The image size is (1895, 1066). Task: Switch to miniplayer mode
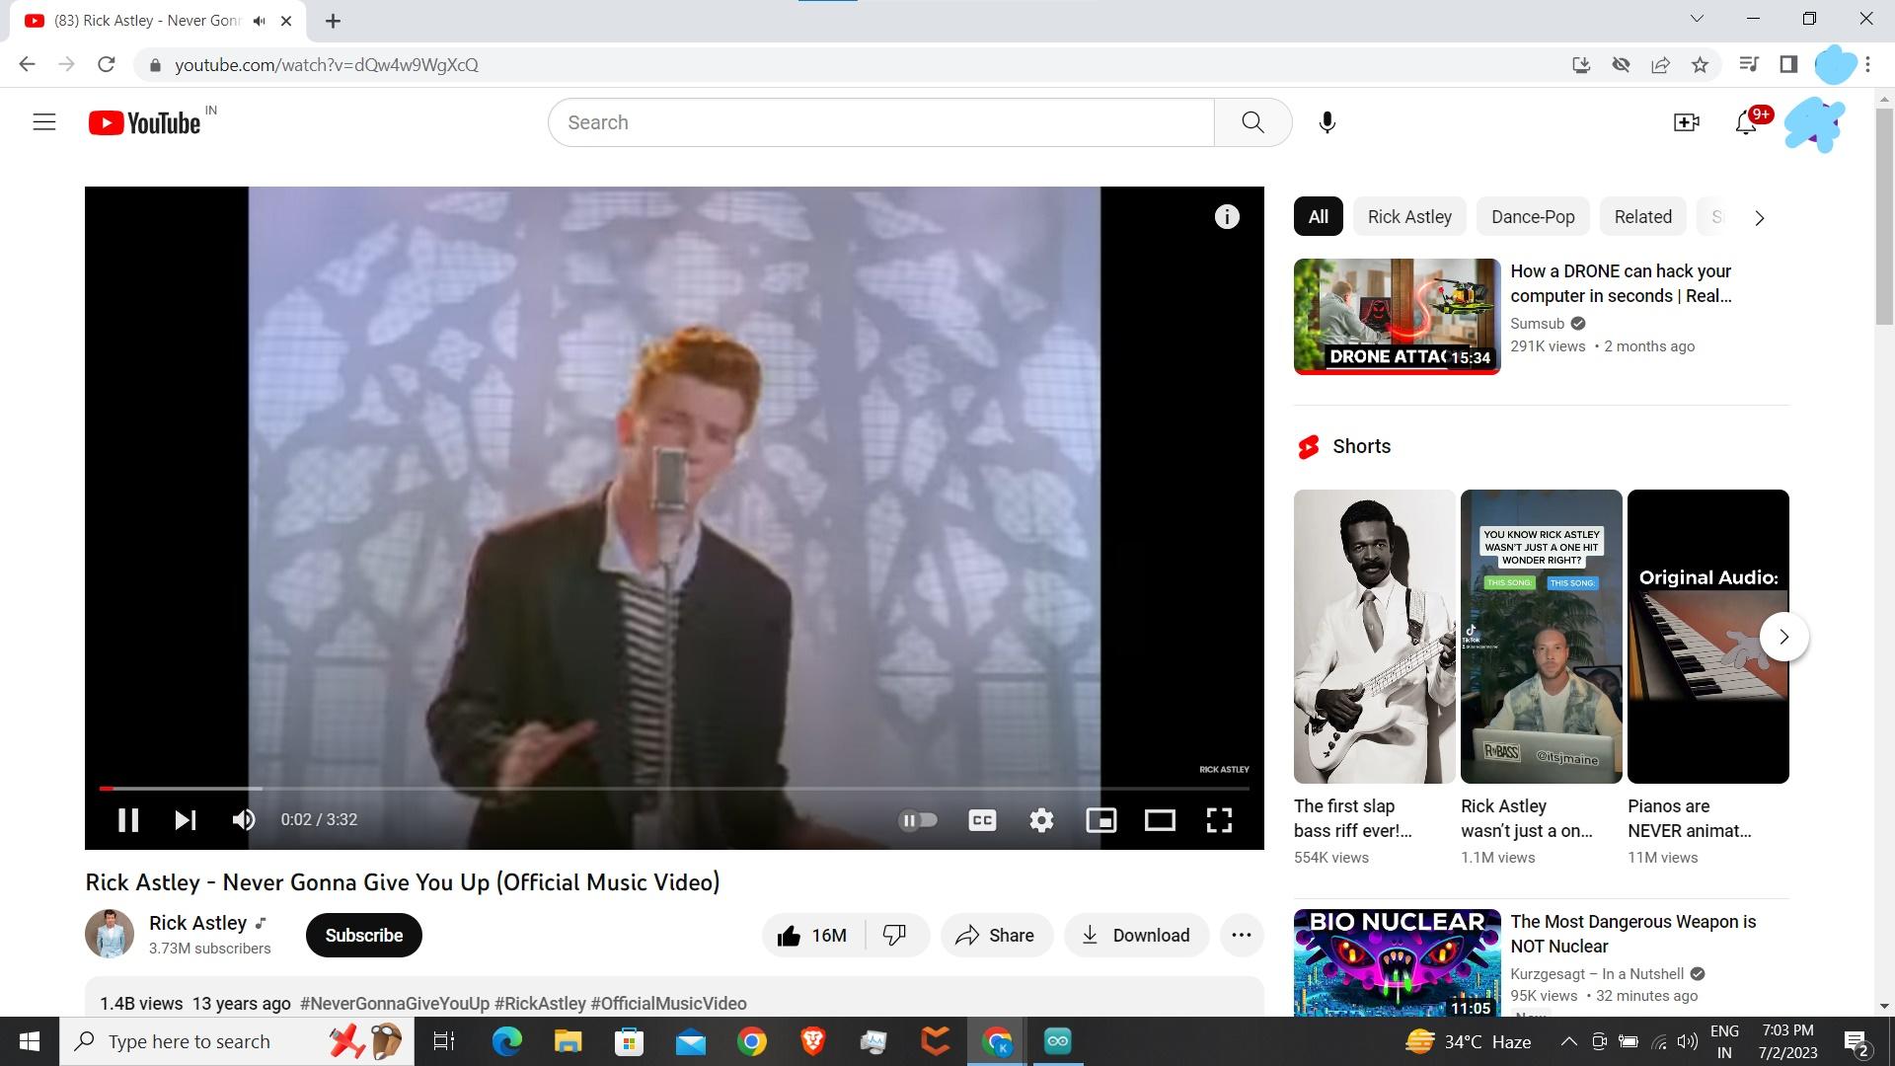point(1100,820)
